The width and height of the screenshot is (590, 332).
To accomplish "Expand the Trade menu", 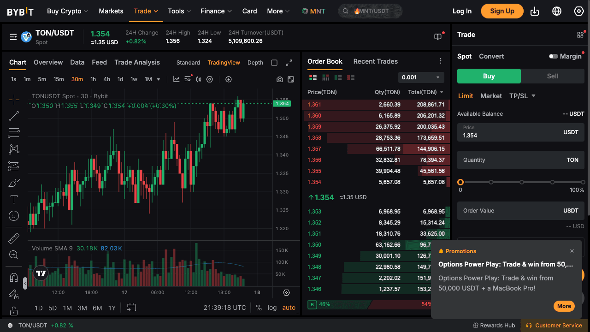I will [146, 11].
